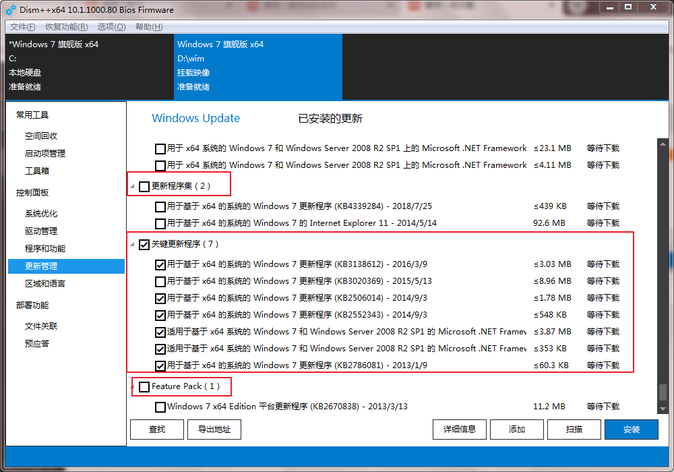
Task: Open 工具箱 in the sidebar
Action: (x=36, y=171)
